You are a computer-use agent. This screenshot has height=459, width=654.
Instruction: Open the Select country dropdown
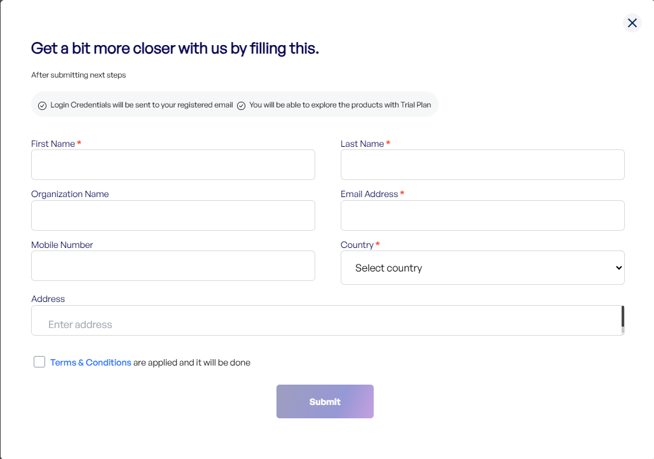pyautogui.click(x=482, y=268)
